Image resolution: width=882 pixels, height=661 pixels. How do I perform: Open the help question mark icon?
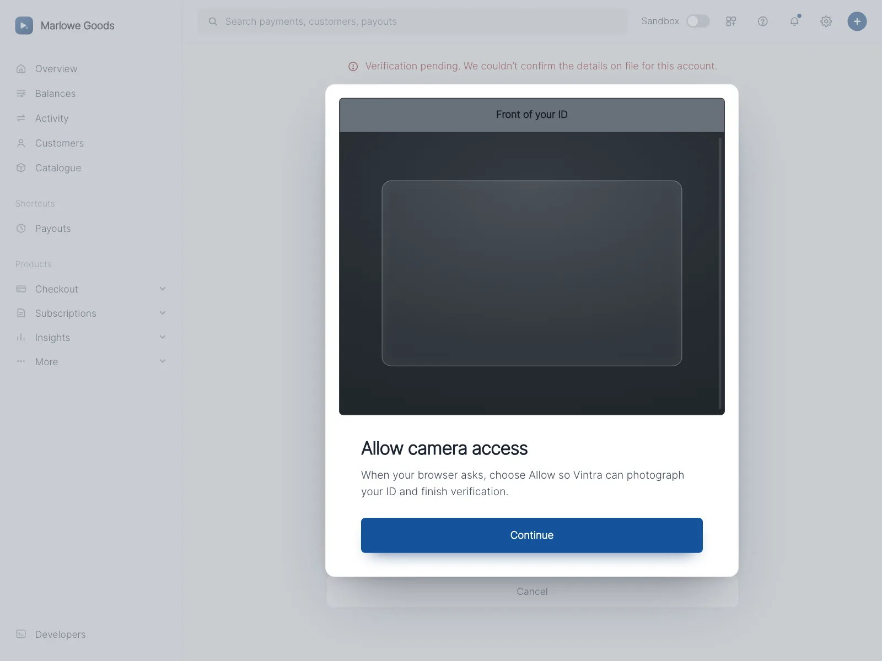tap(763, 21)
